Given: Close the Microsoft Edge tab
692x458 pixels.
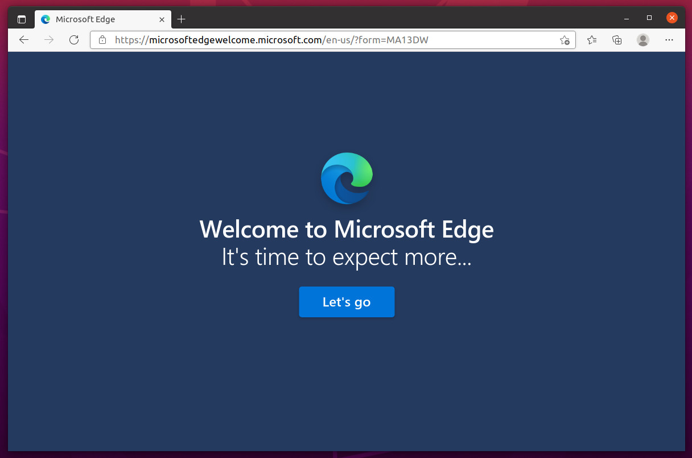Looking at the screenshot, I should (x=162, y=19).
